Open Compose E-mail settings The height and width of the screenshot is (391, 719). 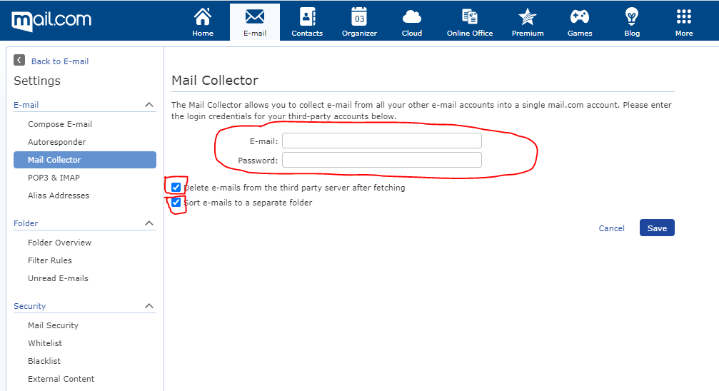point(59,124)
